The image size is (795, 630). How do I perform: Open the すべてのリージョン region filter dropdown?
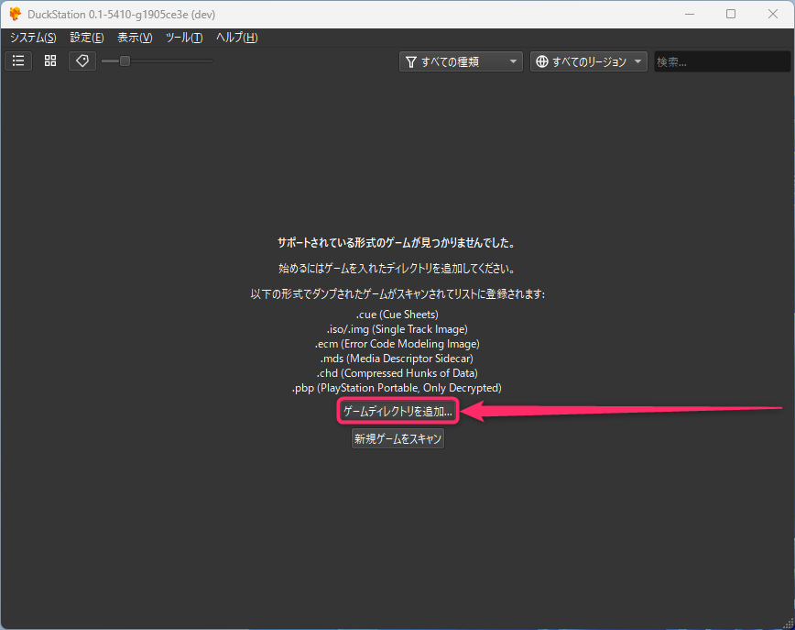[589, 62]
